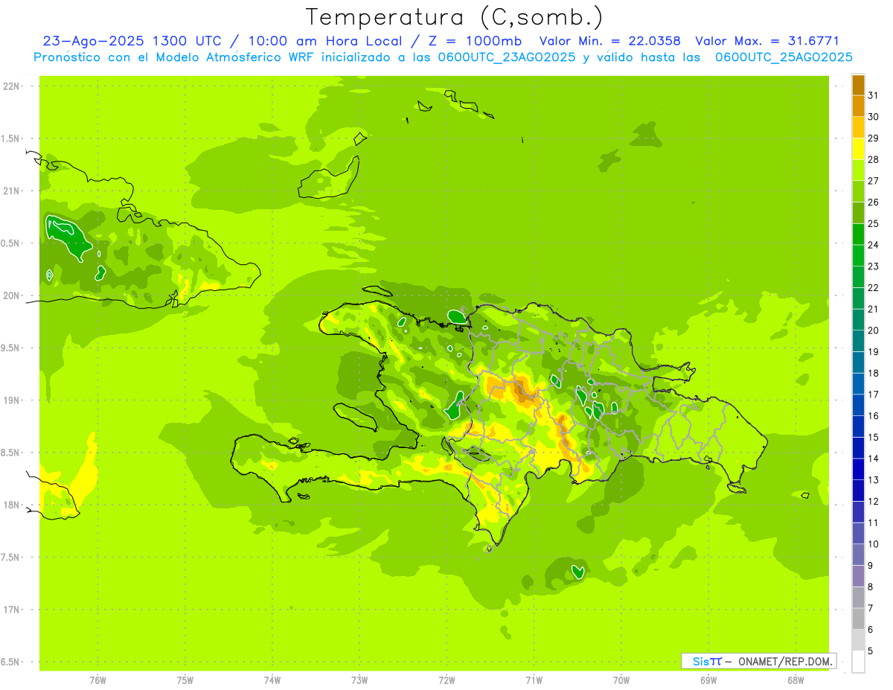Click the "20N" latitude label

coord(12,296)
